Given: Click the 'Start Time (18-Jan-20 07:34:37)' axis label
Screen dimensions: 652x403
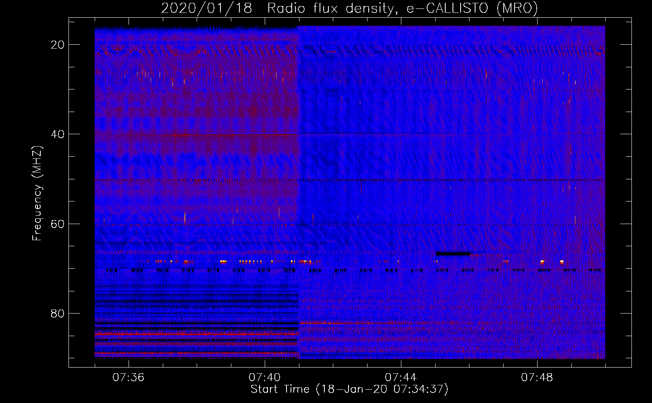Looking at the screenshot, I should (x=349, y=389).
